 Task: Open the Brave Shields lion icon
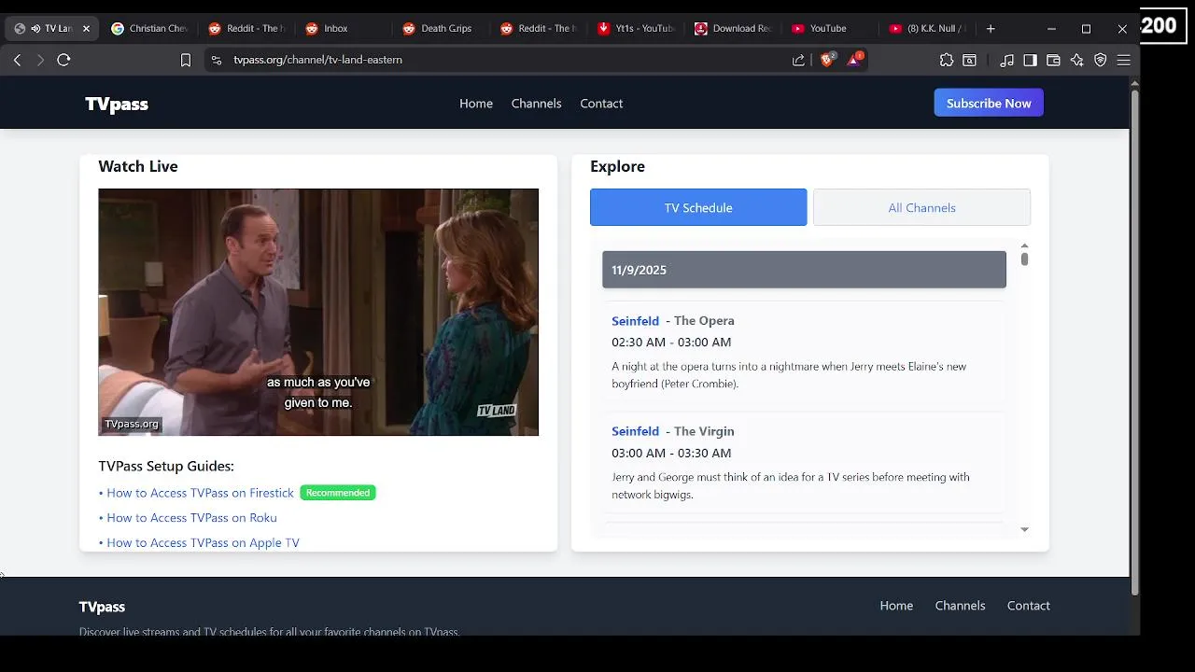[x=827, y=60]
